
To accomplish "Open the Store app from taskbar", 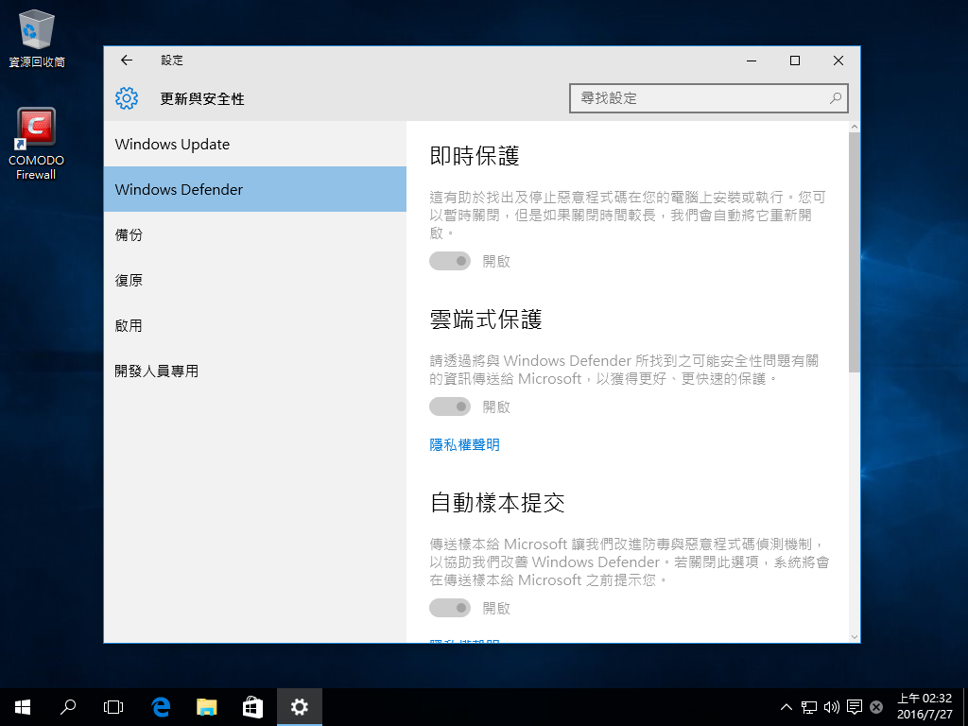I will click(x=252, y=707).
